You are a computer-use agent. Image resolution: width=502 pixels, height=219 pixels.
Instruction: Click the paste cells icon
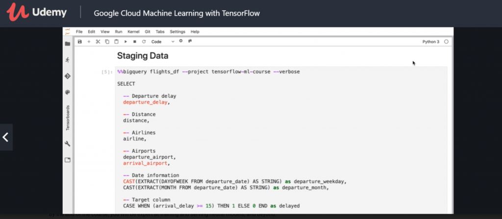[x=116, y=42]
